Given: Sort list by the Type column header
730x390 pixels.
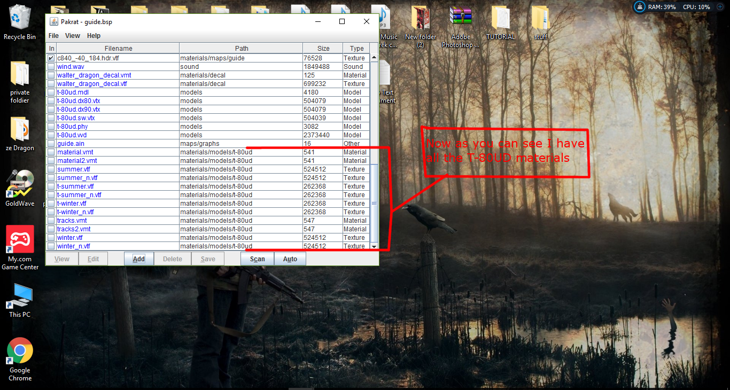Looking at the screenshot, I should [356, 49].
